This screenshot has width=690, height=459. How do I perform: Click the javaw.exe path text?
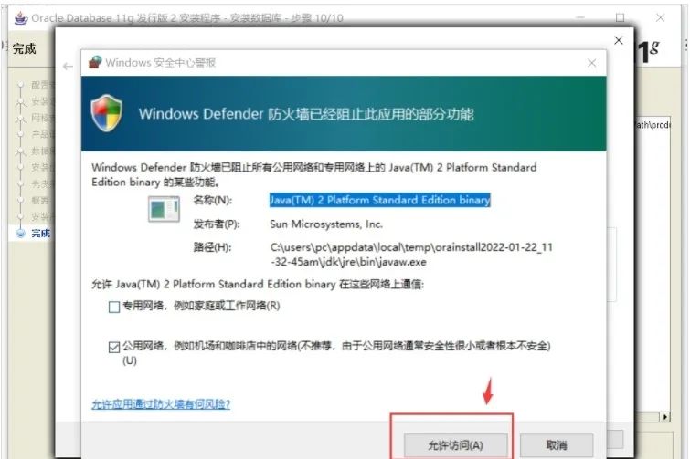(x=411, y=255)
